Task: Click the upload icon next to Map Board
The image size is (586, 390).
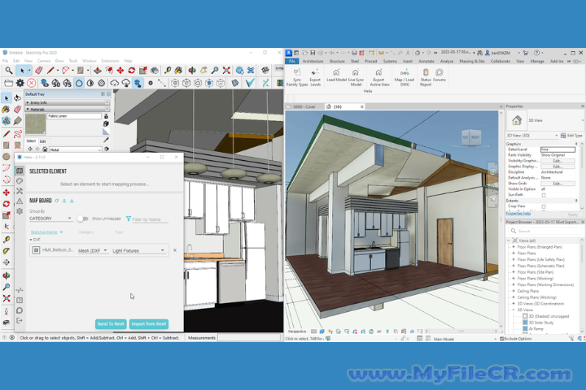Action: (x=64, y=201)
